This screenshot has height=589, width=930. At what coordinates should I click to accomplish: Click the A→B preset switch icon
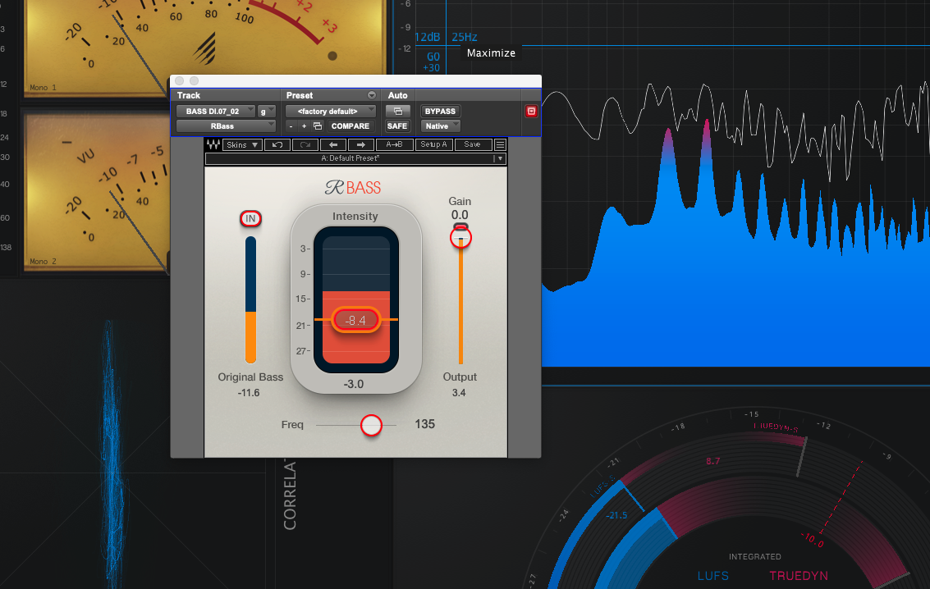(x=394, y=144)
